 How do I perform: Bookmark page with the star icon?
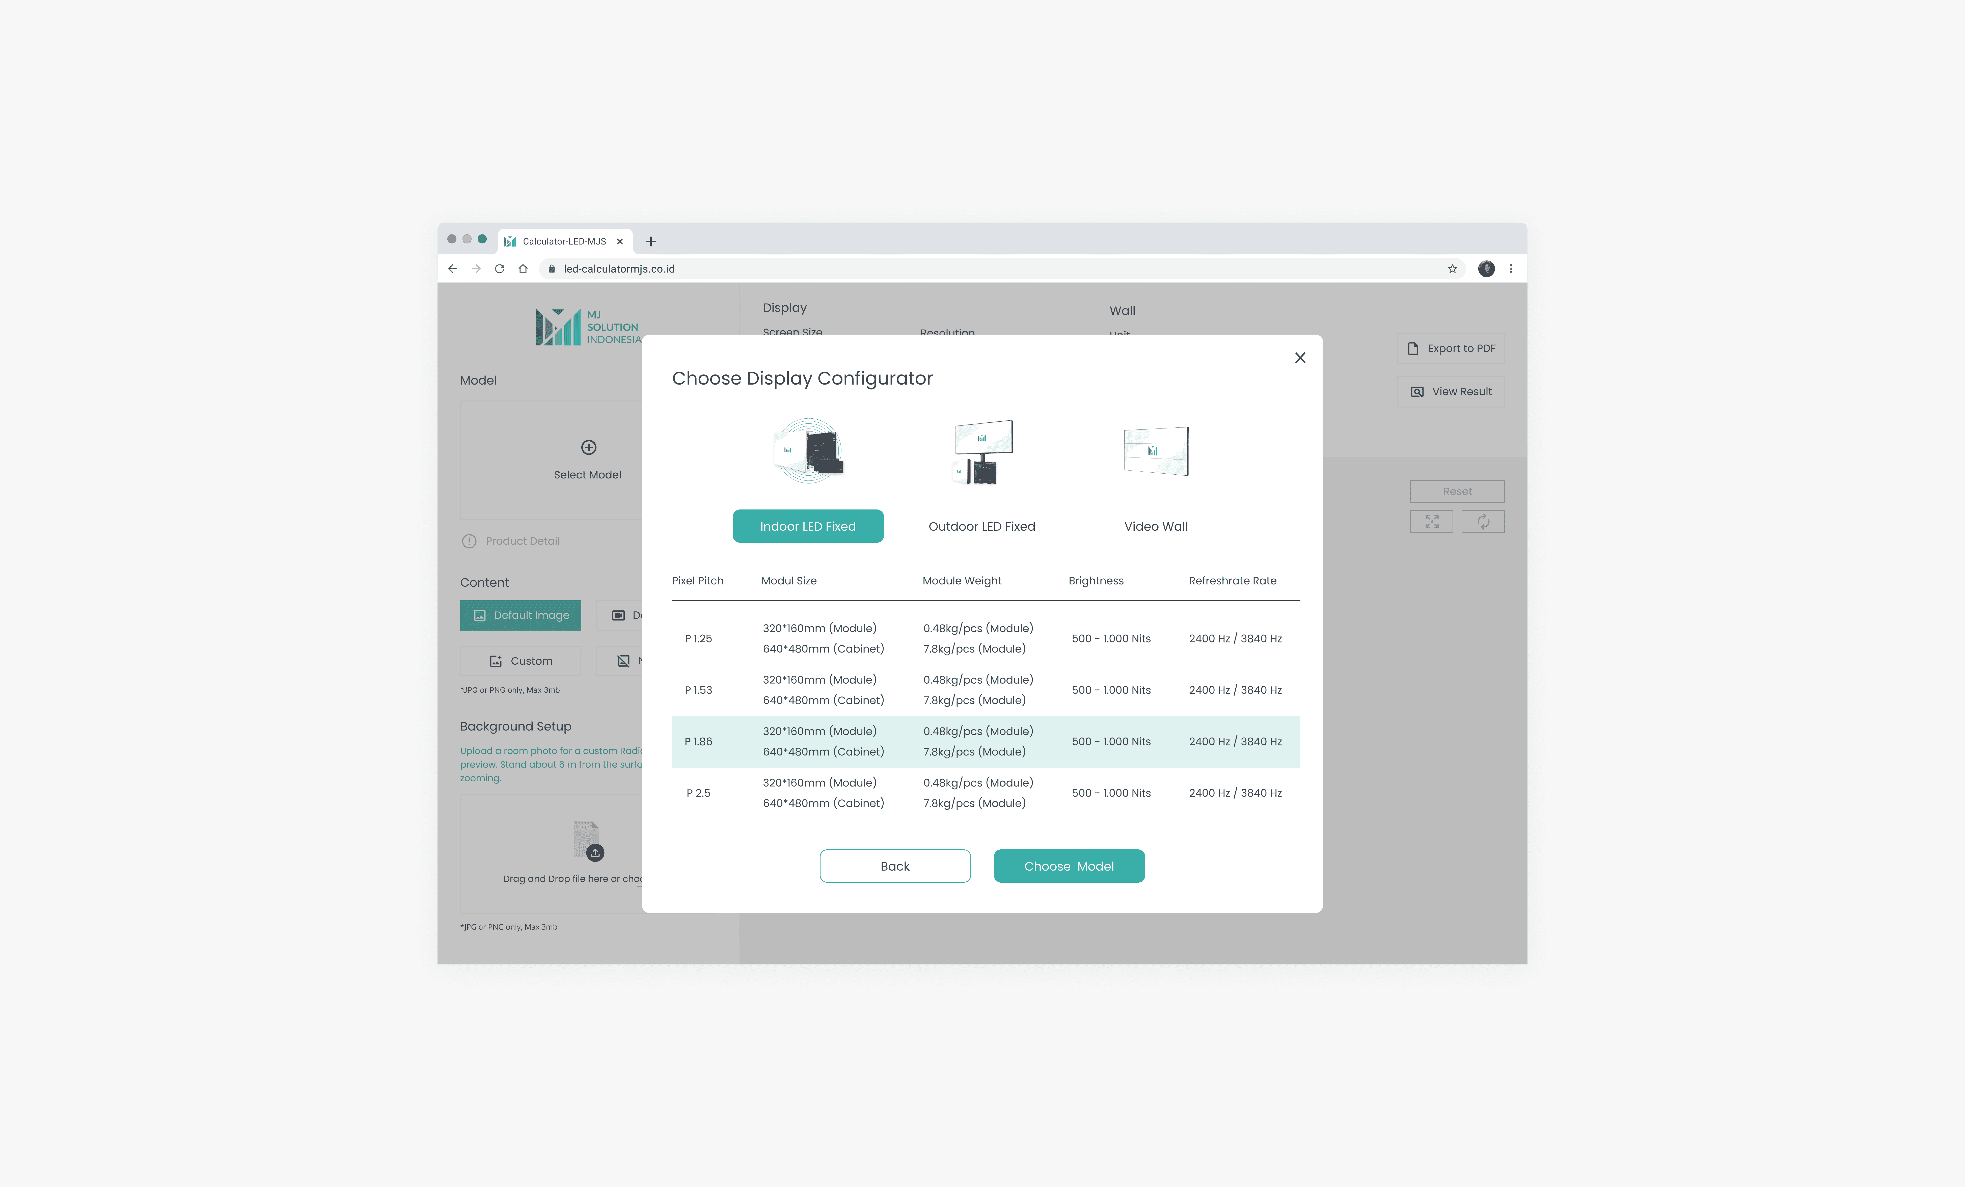click(1452, 269)
